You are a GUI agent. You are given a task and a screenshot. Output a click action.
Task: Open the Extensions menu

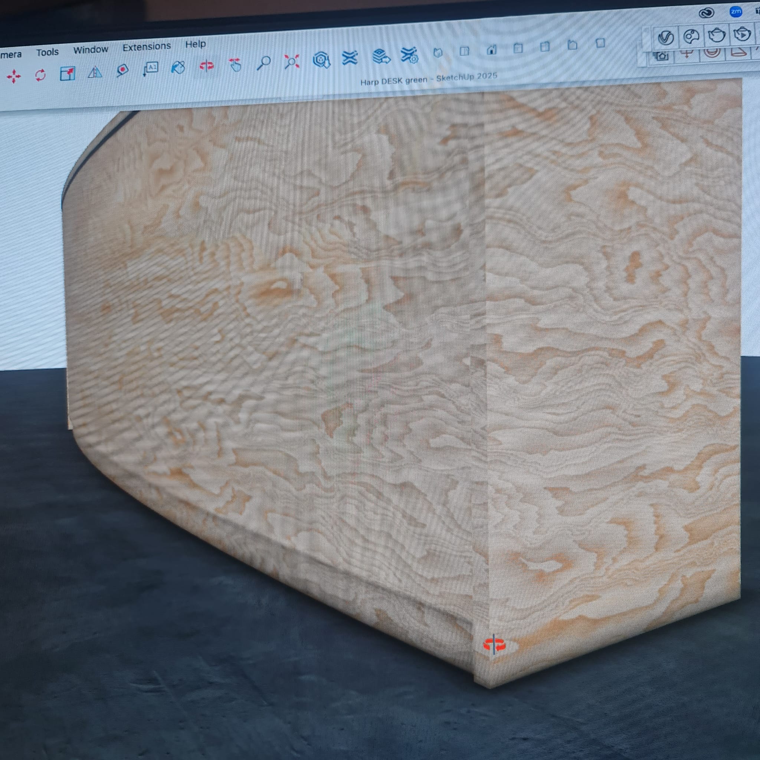pyautogui.click(x=146, y=47)
